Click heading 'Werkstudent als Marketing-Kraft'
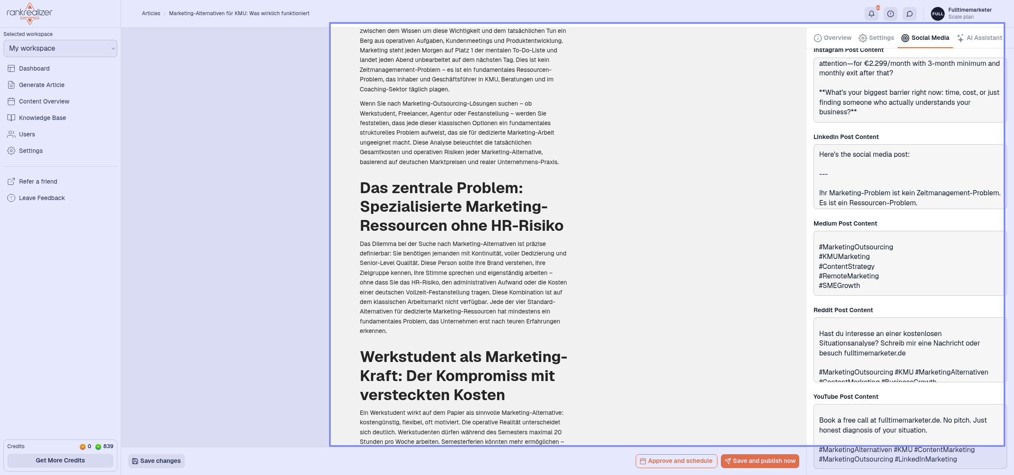This screenshot has height=475, width=1014. click(x=463, y=375)
